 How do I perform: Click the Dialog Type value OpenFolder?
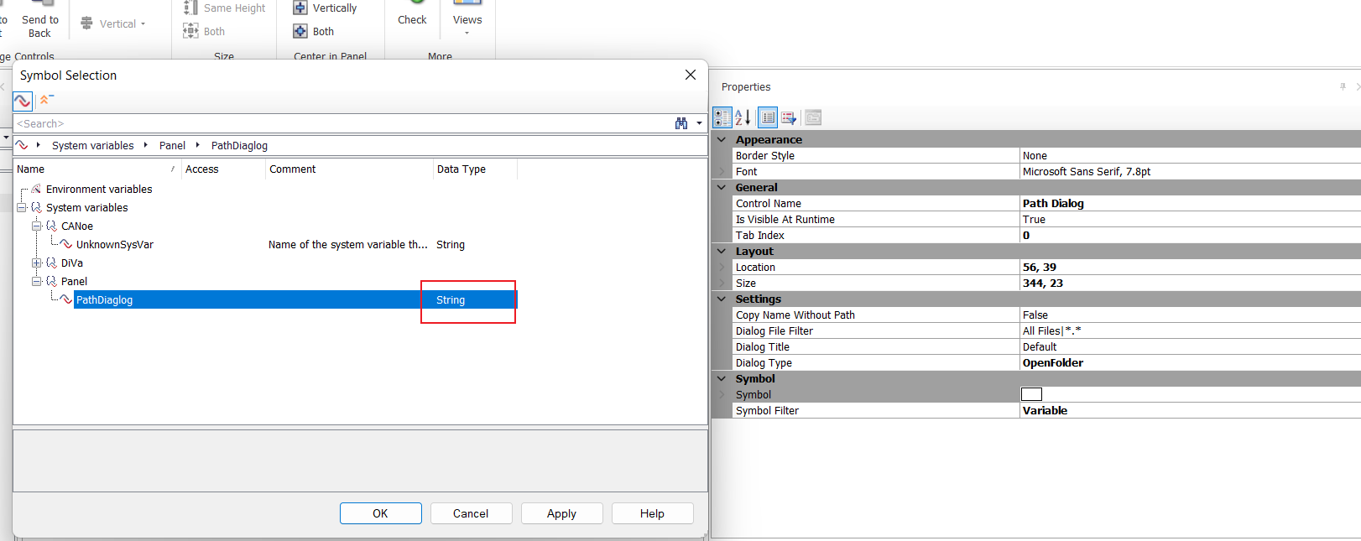pyautogui.click(x=1053, y=362)
